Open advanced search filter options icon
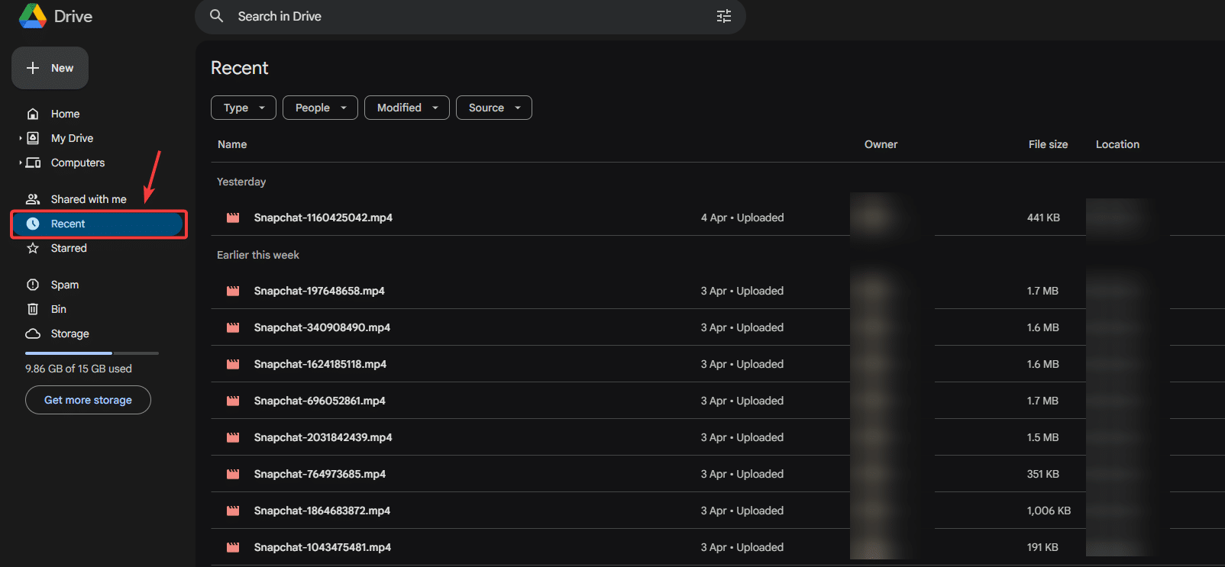The image size is (1225, 567). (x=723, y=16)
